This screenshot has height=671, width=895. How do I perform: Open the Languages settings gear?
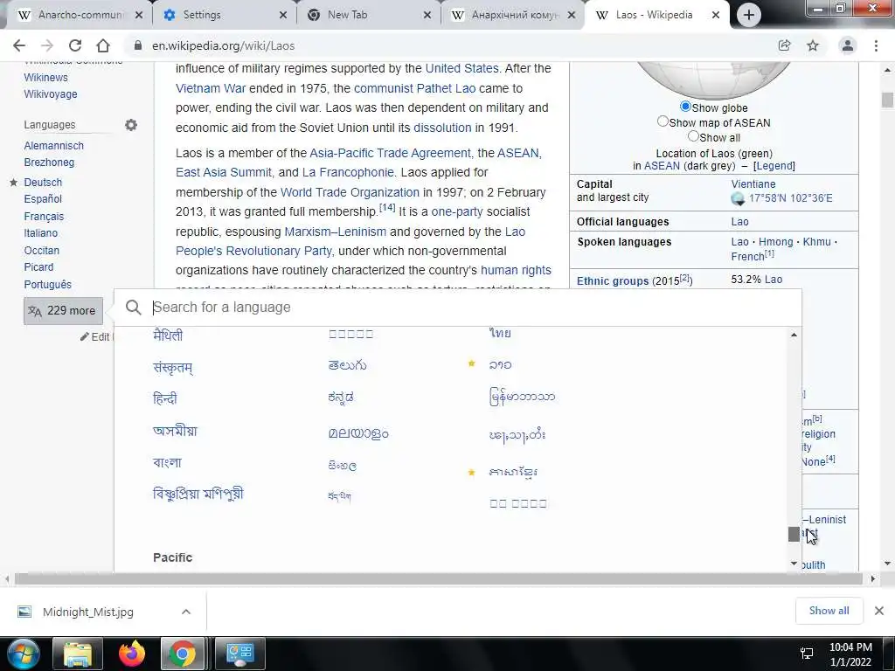click(x=131, y=124)
